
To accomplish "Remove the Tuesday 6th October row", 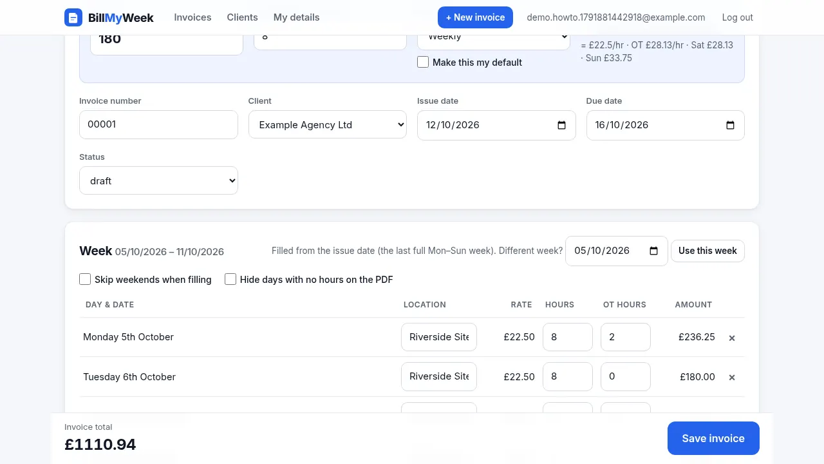I will (x=732, y=377).
